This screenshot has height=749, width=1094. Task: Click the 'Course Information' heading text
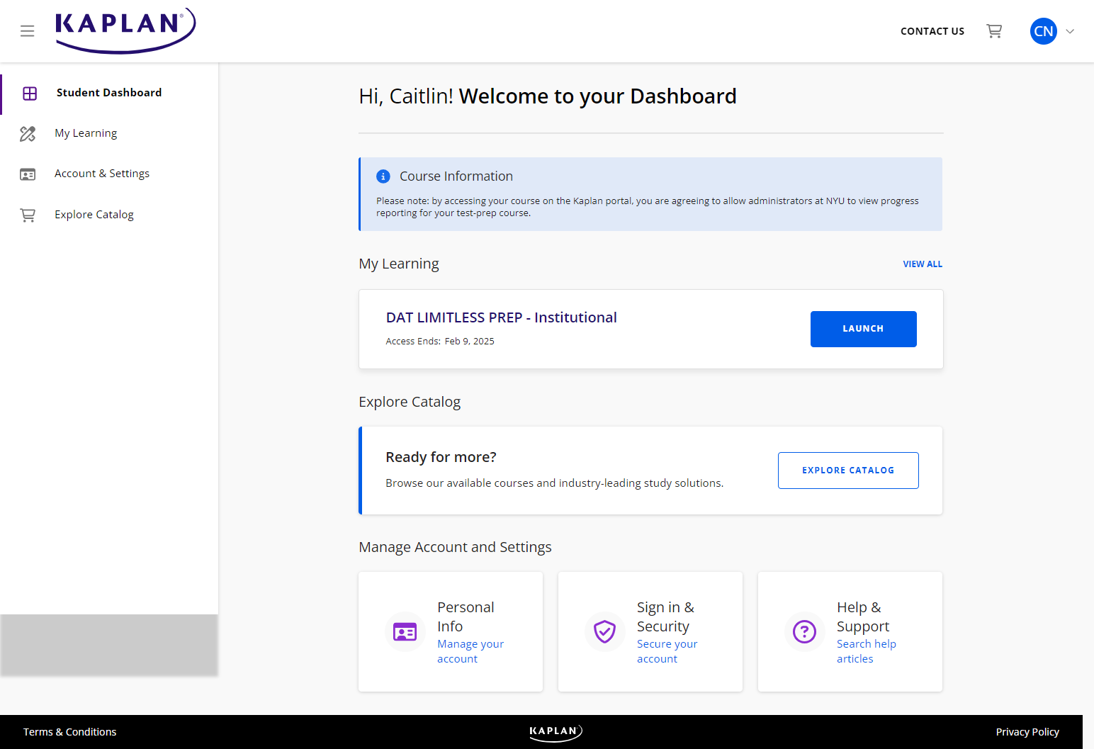[x=456, y=176]
